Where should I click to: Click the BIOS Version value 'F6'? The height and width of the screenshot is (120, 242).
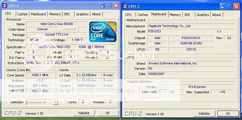coord(191,69)
